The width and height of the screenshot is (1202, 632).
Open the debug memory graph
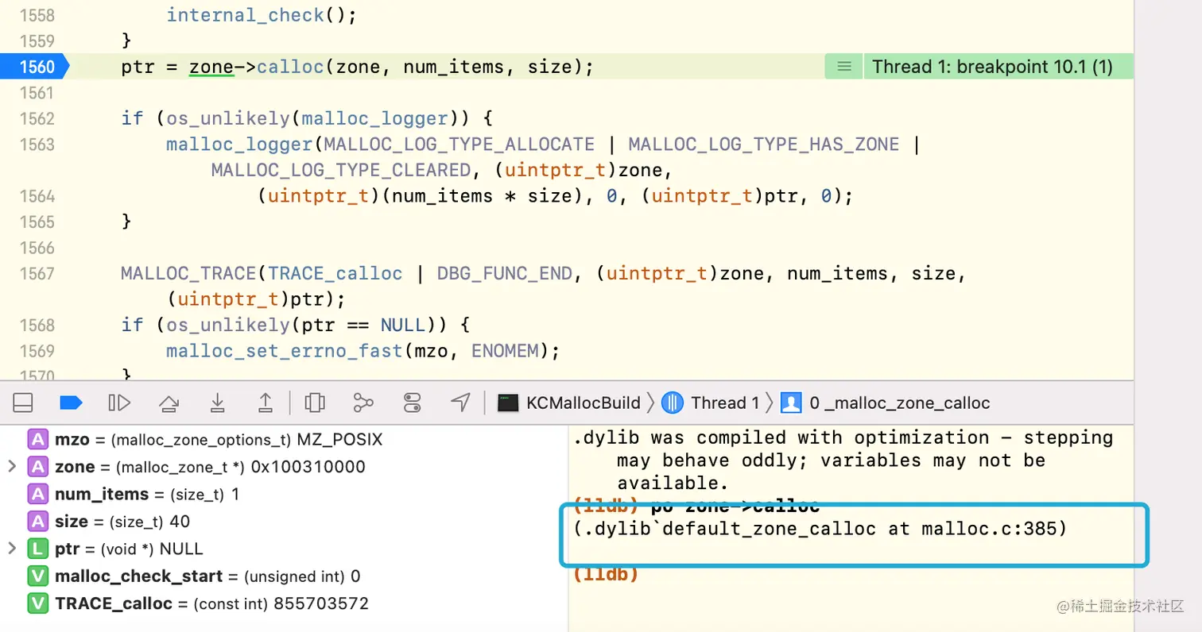pyautogui.click(x=363, y=403)
